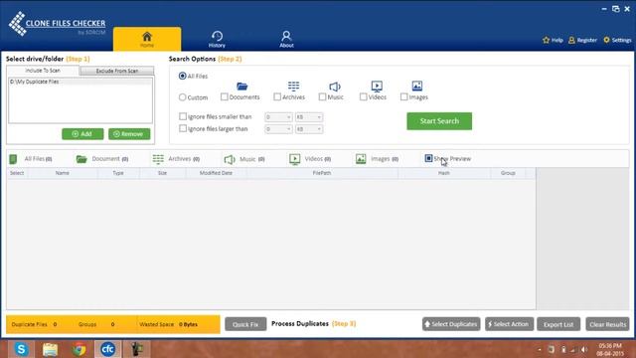Click the Help star icon
The height and width of the screenshot is (358, 636).
click(x=546, y=40)
